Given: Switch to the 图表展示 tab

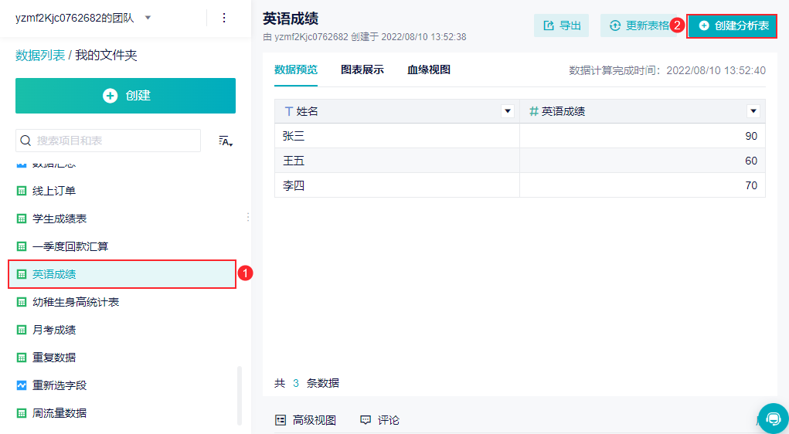Looking at the screenshot, I should pyautogui.click(x=362, y=70).
